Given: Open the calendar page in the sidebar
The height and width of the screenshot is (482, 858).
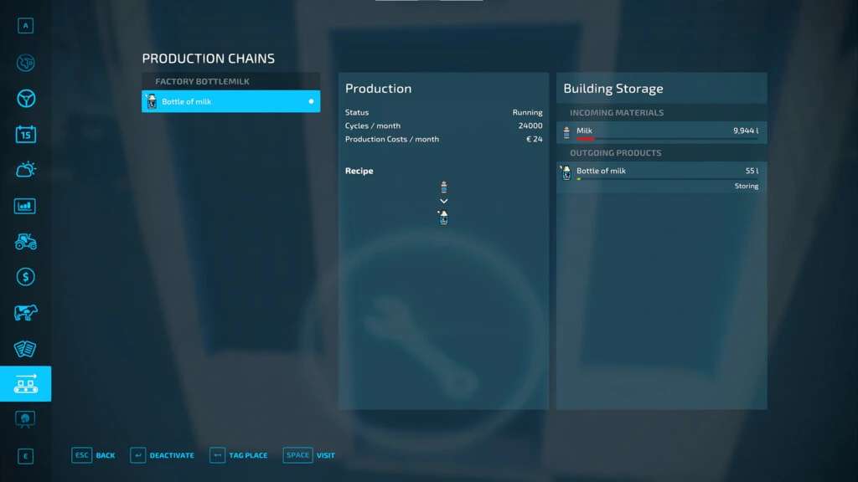Looking at the screenshot, I should [x=25, y=134].
